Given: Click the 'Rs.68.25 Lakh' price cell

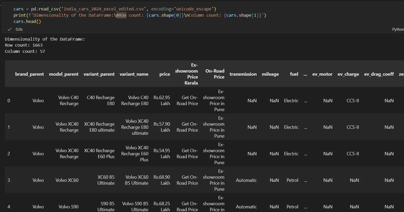Looking at the screenshot, I should 162,207.
